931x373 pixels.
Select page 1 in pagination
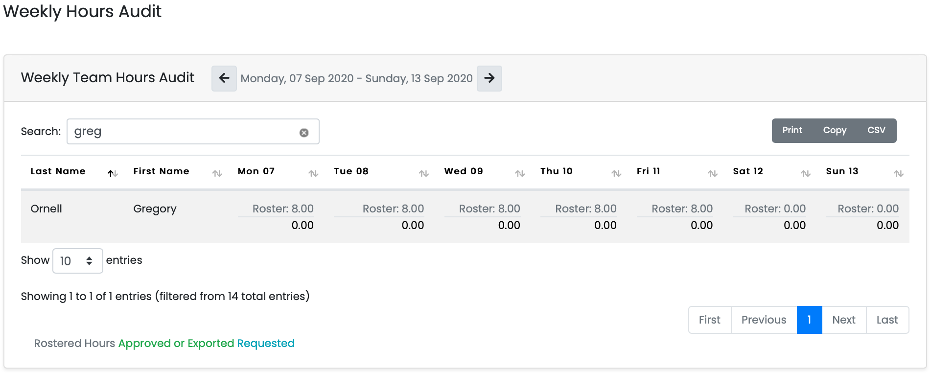pos(809,320)
